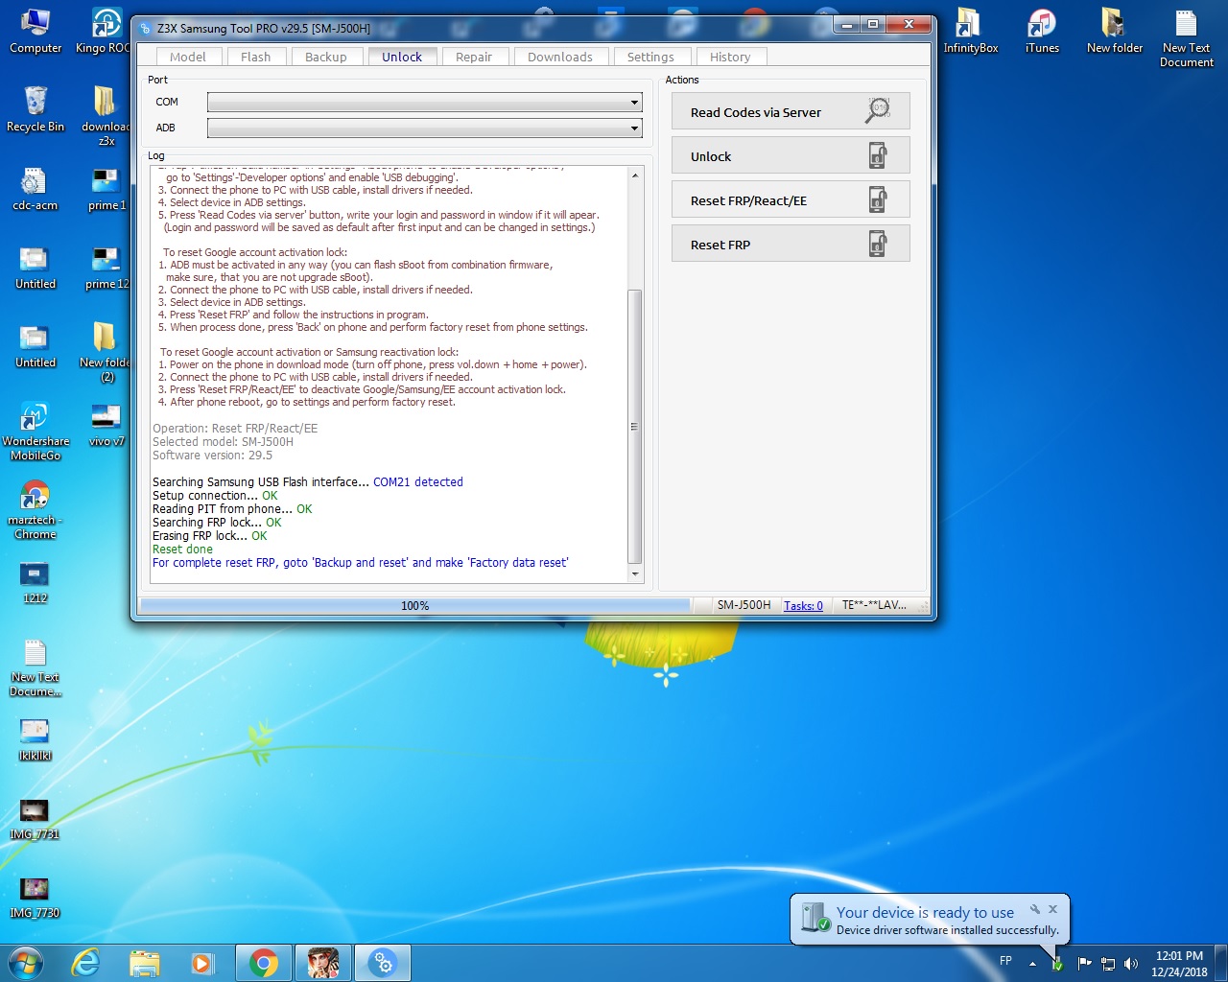
Task: Click 'Reset done' line in log
Action: [182, 549]
